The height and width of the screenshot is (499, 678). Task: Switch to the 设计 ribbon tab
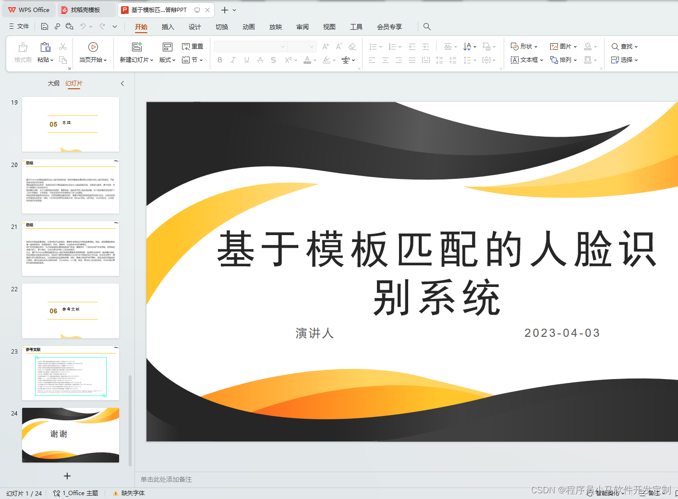tap(194, 27)
